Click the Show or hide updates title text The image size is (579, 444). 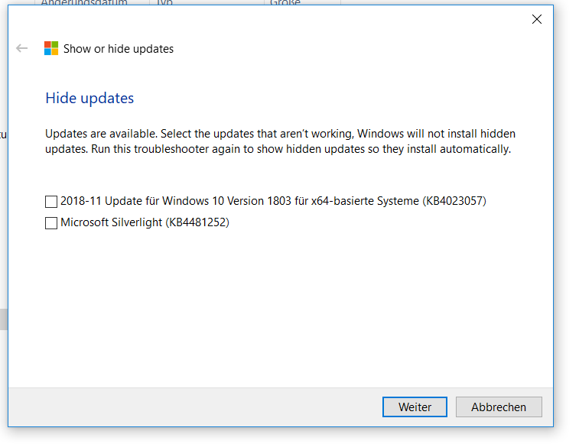point(119,49)
